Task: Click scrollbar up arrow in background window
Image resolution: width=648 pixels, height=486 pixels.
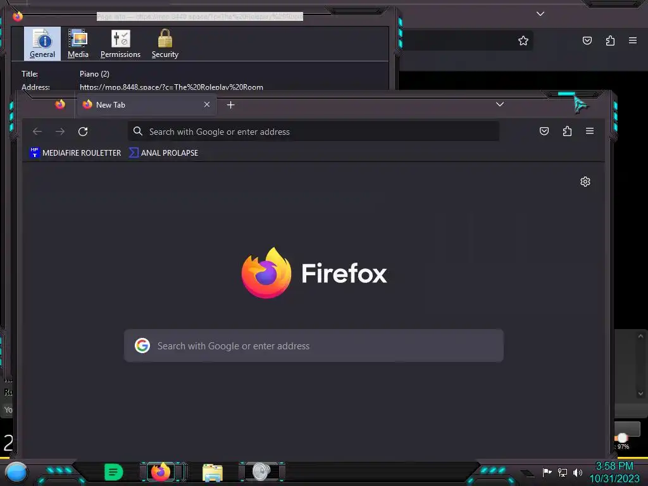Action: 640,337
